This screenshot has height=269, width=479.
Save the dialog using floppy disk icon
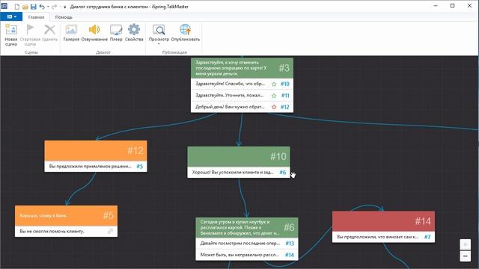click(34, 7)
